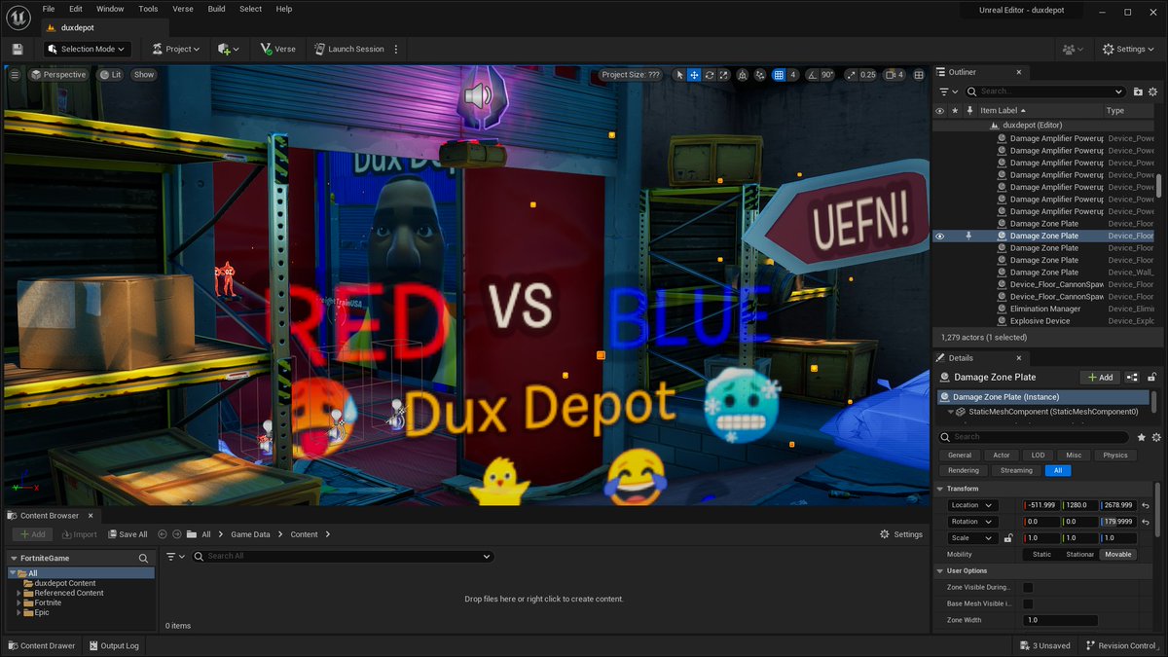Viewport: 1168px width, 657px height.
Task: Open the grid snap size value 4
Action: point(793,75)
